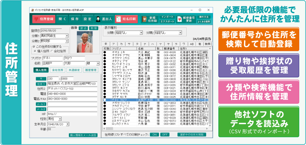Screen dimensions: 306x145
Task: Open the 生年月日 date dropdown
Action: pyautogui.click(x=68, y=124)
